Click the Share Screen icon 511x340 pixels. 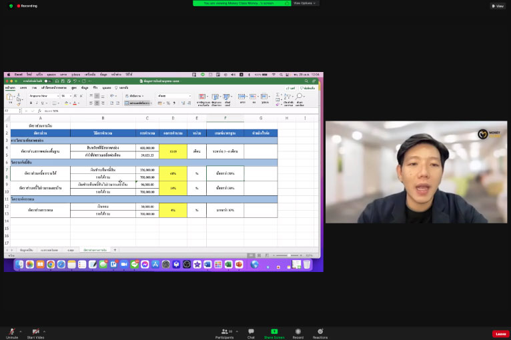pyautogui.click(x=274, y=331)
